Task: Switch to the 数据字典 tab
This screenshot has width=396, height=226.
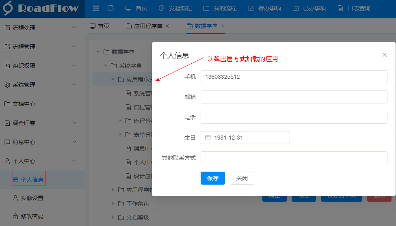Action: point(203,26)
